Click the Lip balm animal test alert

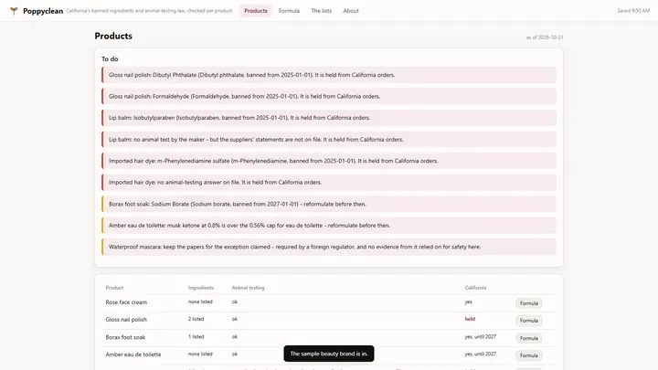point(329,139)
